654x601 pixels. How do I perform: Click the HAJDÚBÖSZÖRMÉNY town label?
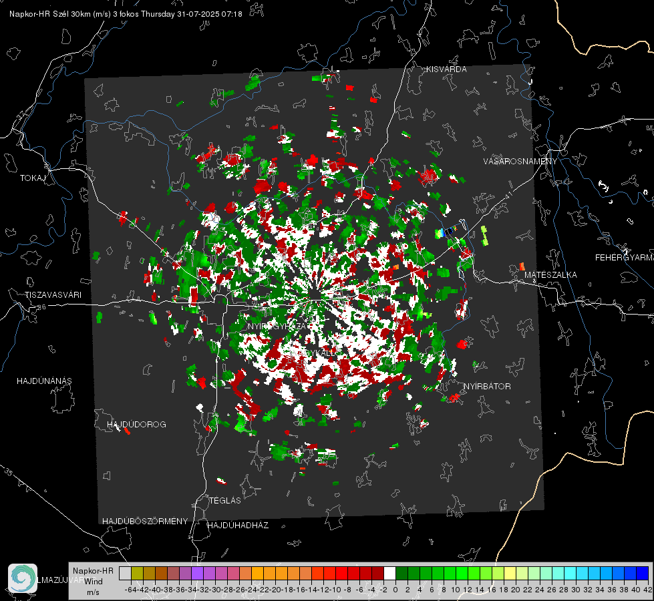click(x=145, y=522)
